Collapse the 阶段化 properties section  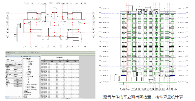(x=21, y=73)
